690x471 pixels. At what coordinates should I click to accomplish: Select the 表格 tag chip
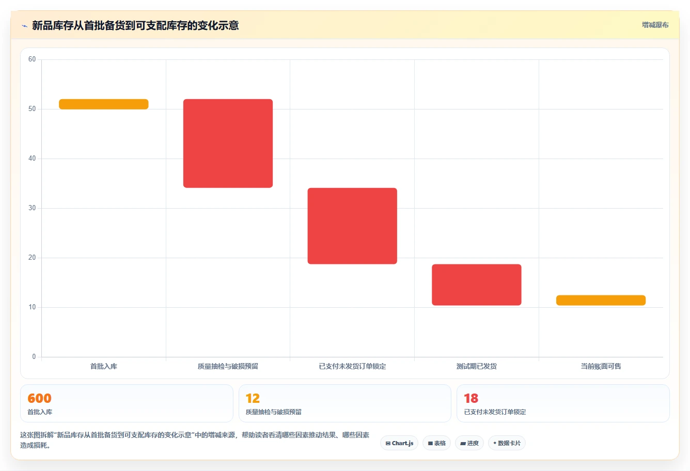click(436, 443)
